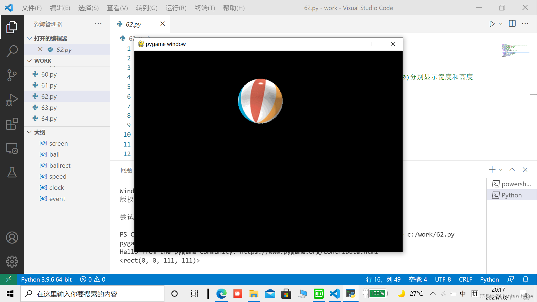Viewport: 537px width, 302px height.
Task: Open the Testing flask icon
Action: coord(12,172)
